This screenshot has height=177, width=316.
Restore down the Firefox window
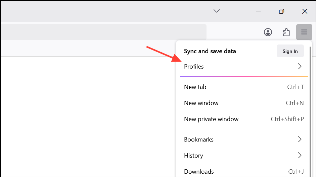pyautogui.click(x=281, y=11)
